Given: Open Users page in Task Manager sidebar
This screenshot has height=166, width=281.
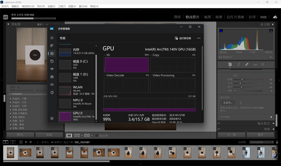Looking at the screenshot, I should click(52, 77).
